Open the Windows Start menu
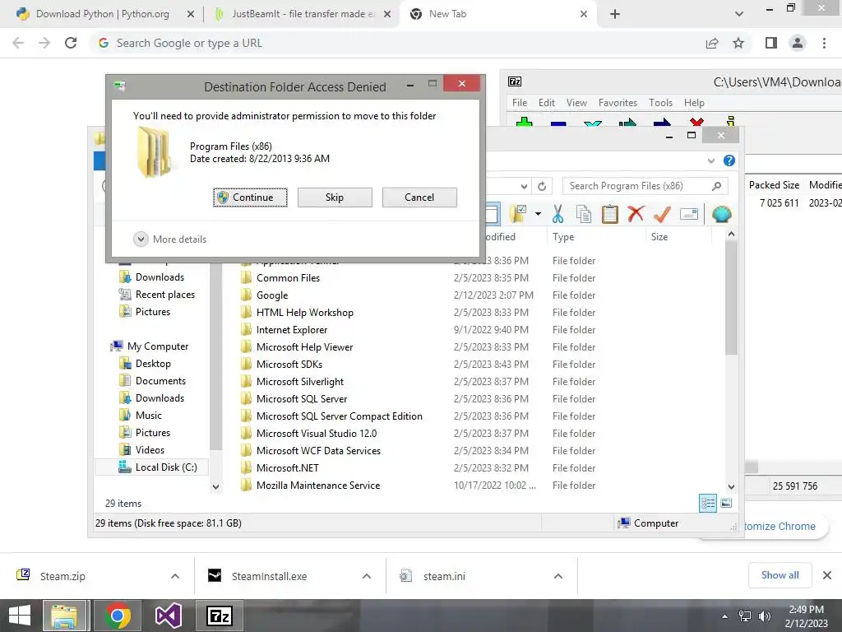Screen dimensions: 842x632 (20, 616)
